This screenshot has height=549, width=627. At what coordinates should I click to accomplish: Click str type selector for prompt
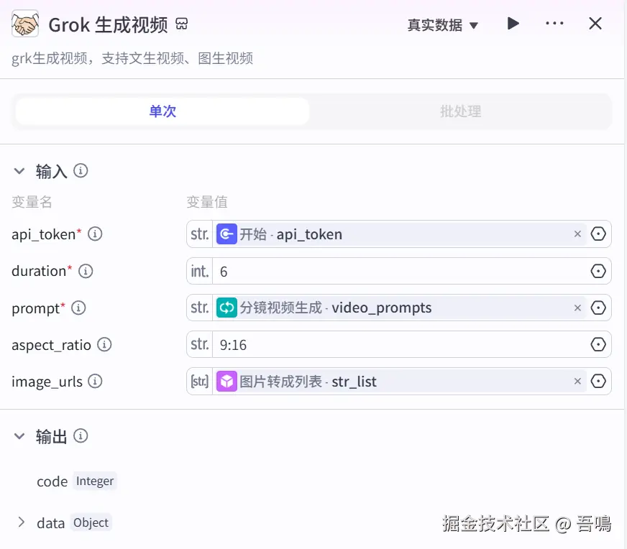(x=200, y=308)
